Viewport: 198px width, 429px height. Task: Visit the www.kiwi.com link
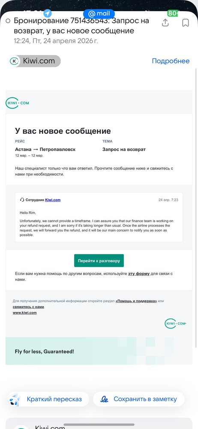click(24, 313)
